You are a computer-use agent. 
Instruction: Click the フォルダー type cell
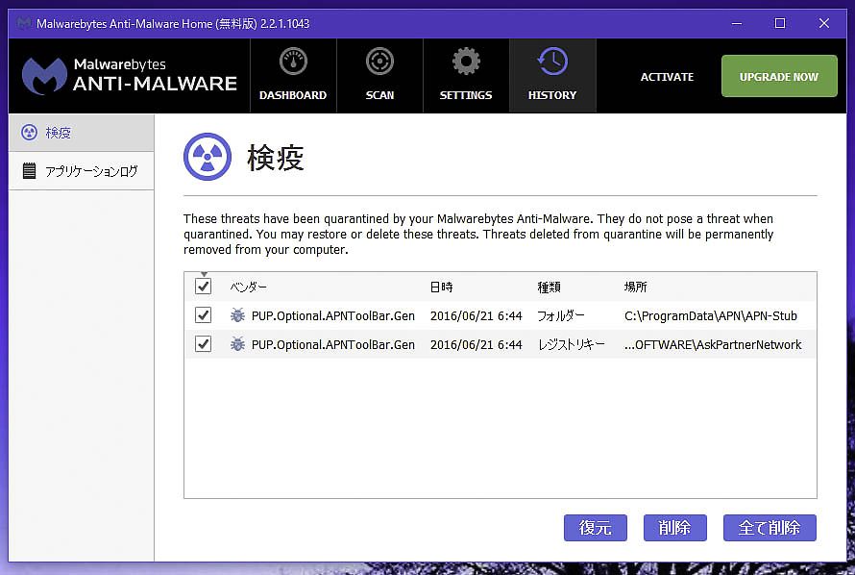pyautogui.click(x=561, y=315)
